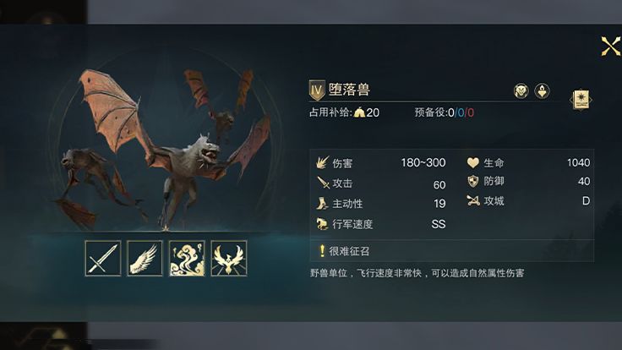Click the 防御 shield icon
Viewport: 622px width, 350px height.
pyautogui.click(x=473, y=182)
